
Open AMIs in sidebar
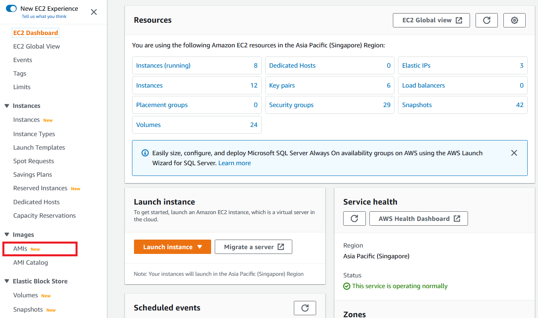click(20, 249)
